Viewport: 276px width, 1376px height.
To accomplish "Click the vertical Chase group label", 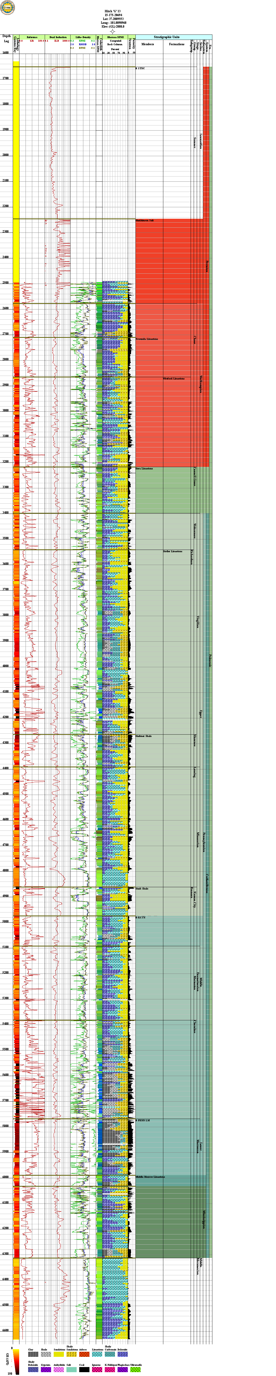I will (x=195, y=340).
